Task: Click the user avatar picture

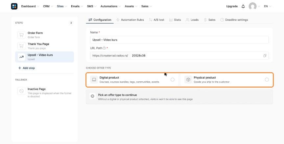Action: (252, 6)
